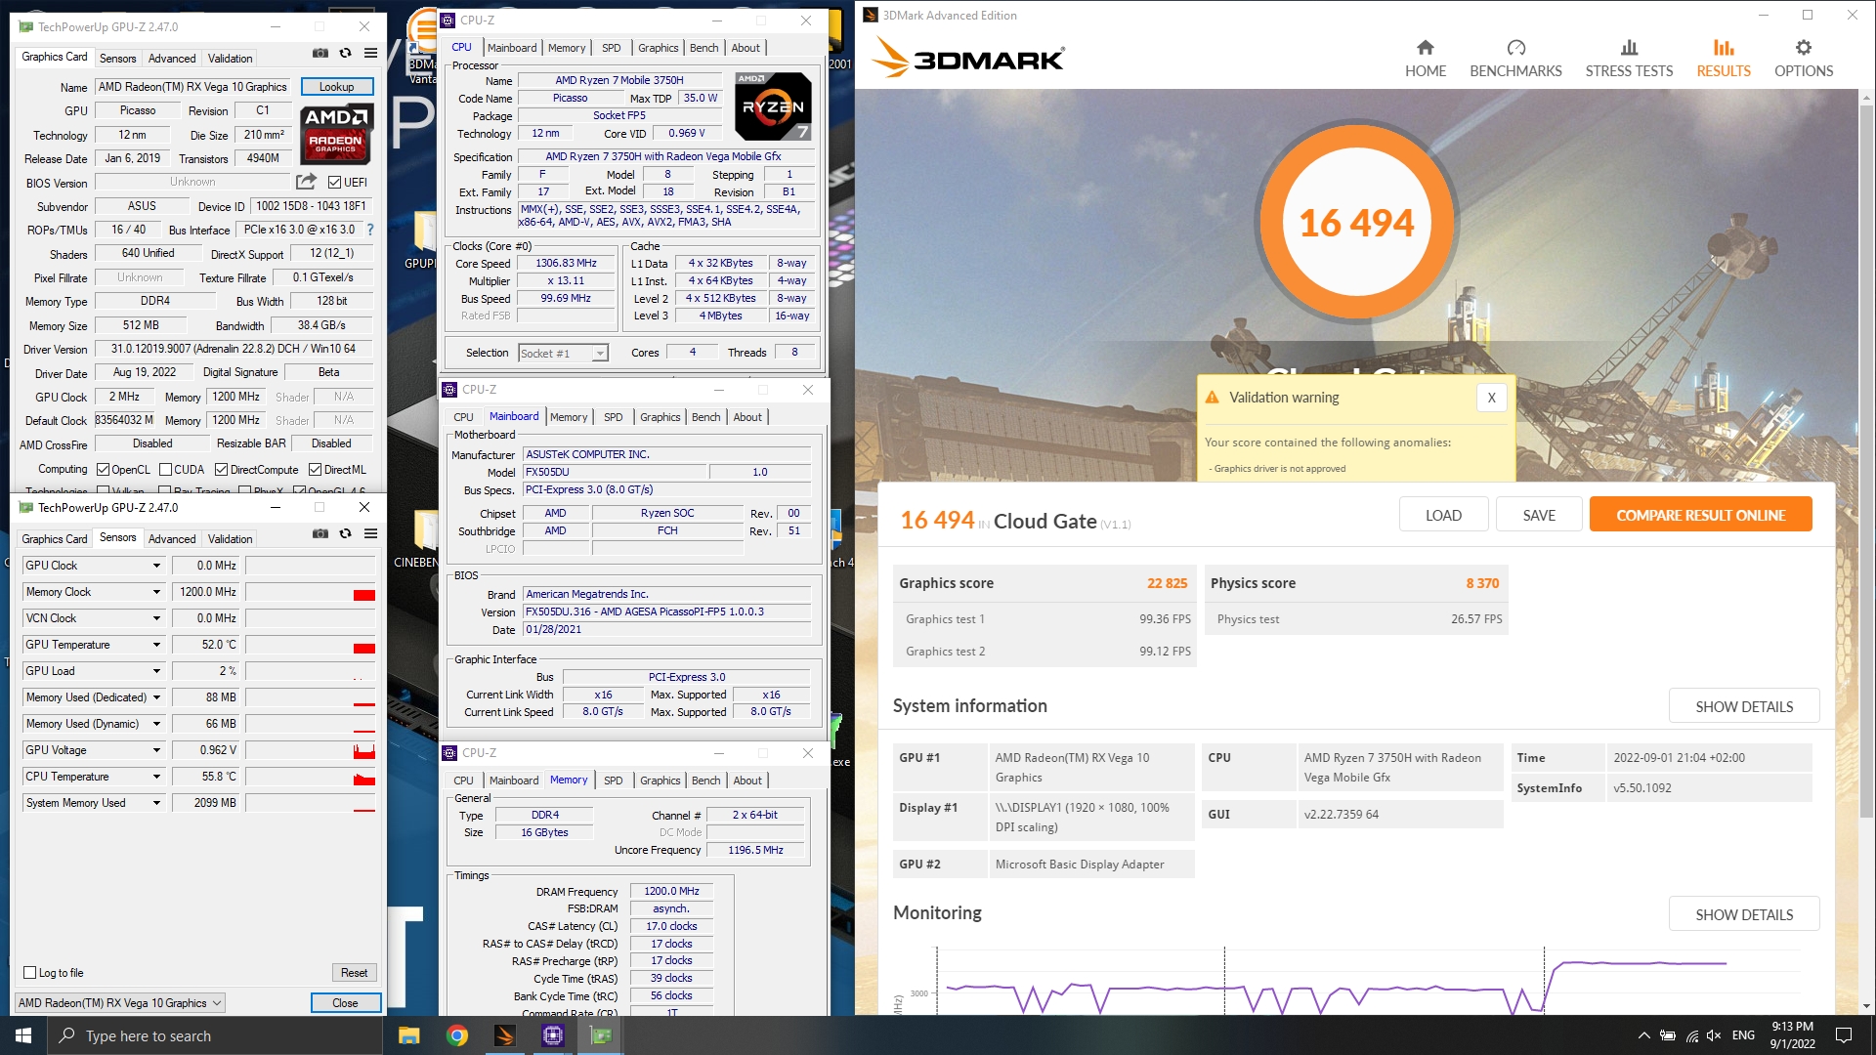The height and width of the screenshot is (1055, 1876).
Task: Open File Explorer from the taskbar
Action: pyautogui.click(x=408, y=1035)
